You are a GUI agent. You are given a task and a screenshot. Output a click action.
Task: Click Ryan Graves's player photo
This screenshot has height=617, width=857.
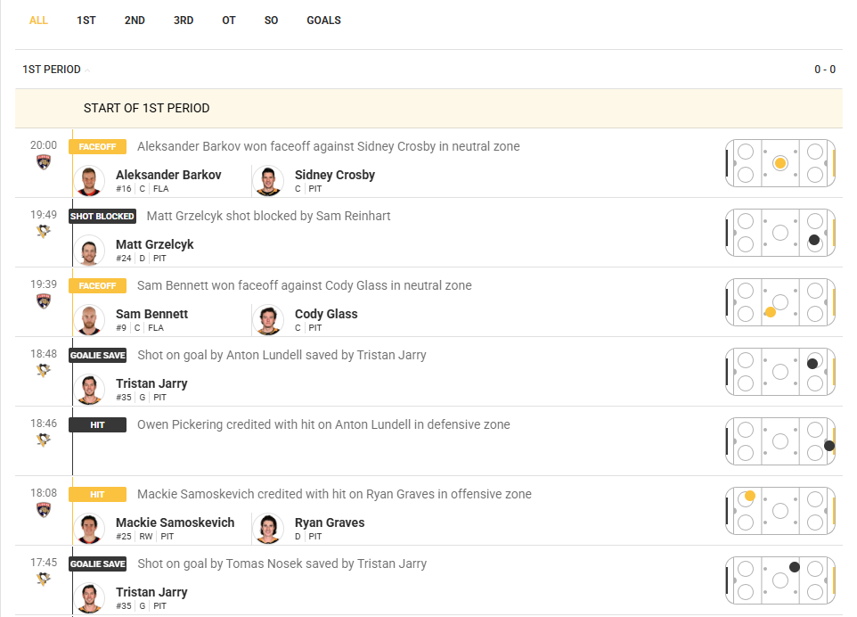(x=268, y=529)
